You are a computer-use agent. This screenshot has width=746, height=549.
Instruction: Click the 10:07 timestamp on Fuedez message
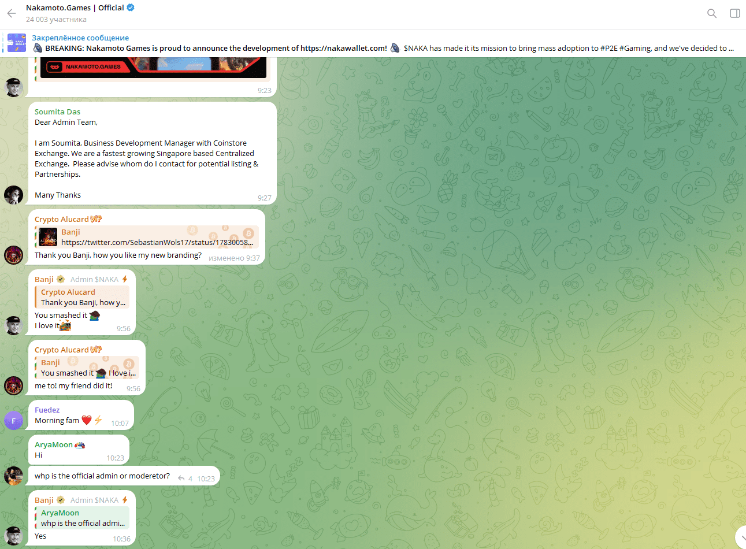120,424
